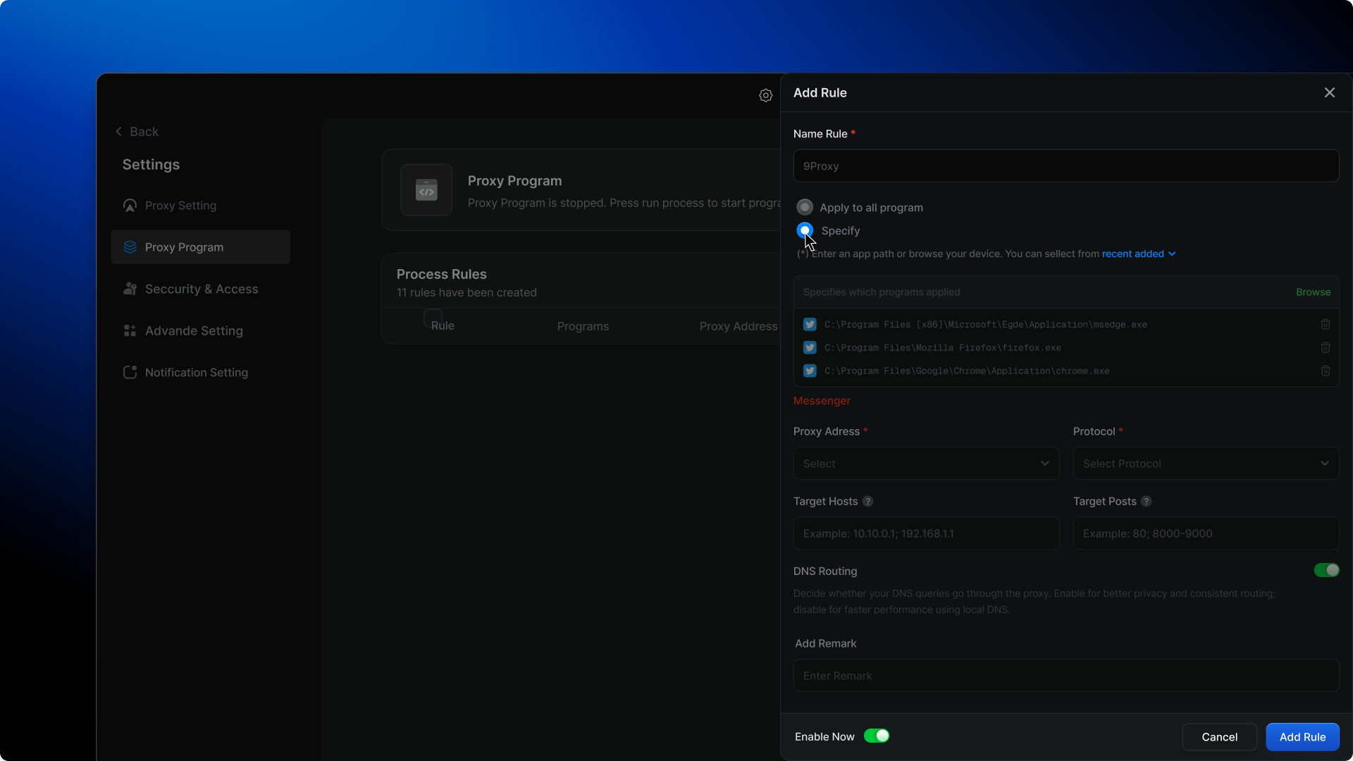Click the Proxy Program code icon
The image size is (1353, 761).
(426, 190)
